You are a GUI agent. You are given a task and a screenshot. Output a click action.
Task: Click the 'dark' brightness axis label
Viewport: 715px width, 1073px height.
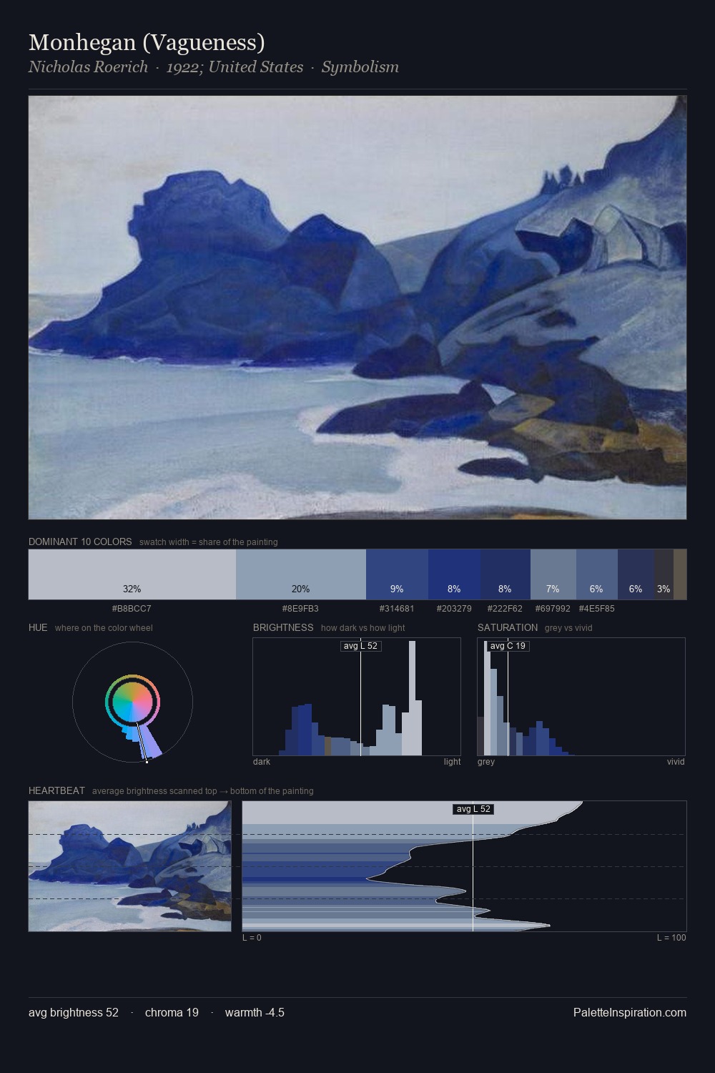click(262, 762)
